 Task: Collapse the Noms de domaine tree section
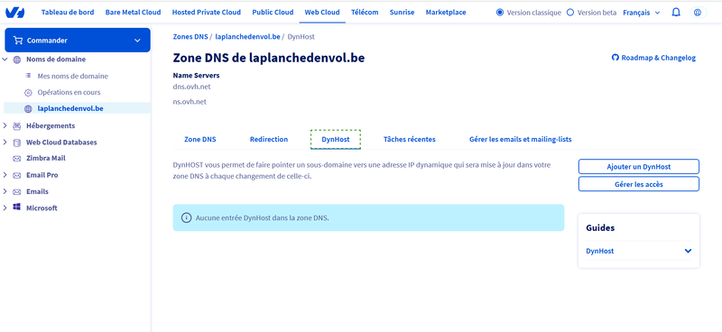(5, 60)
